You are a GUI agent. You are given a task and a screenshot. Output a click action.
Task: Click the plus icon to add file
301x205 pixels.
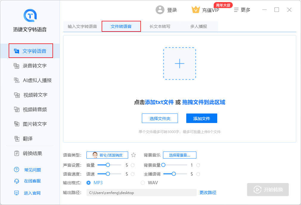179,64
